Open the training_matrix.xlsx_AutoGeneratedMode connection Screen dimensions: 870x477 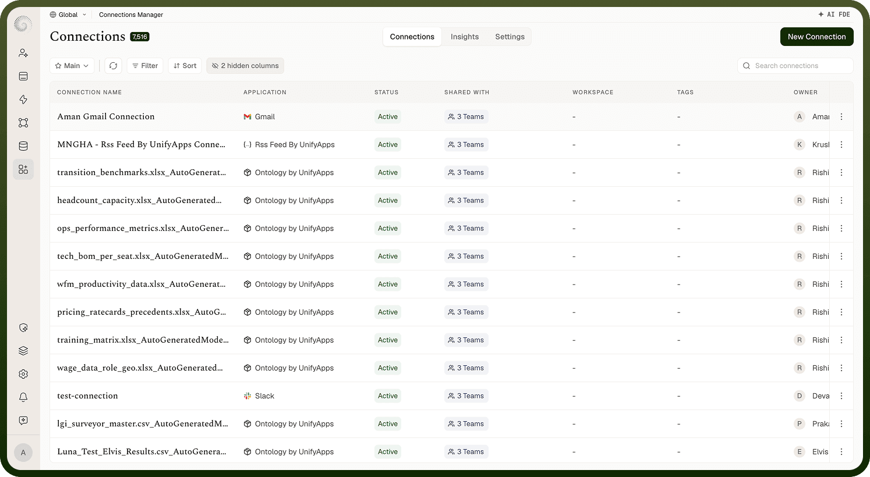click(143, 340)
